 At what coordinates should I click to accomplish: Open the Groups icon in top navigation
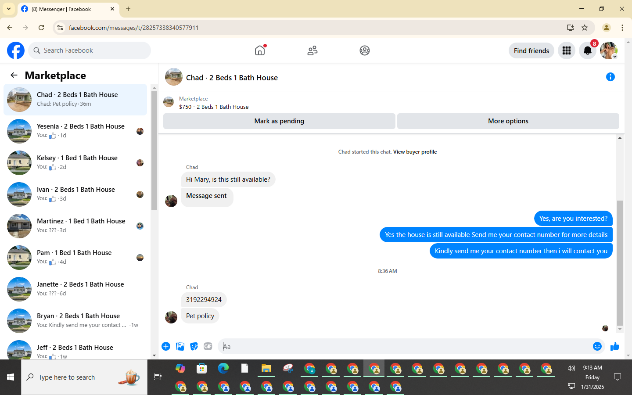tap(365, 50)
